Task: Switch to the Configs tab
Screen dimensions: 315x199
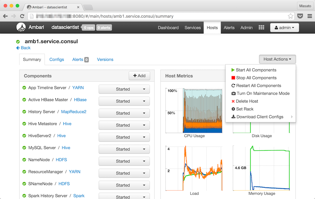Action: click(57, 60)
